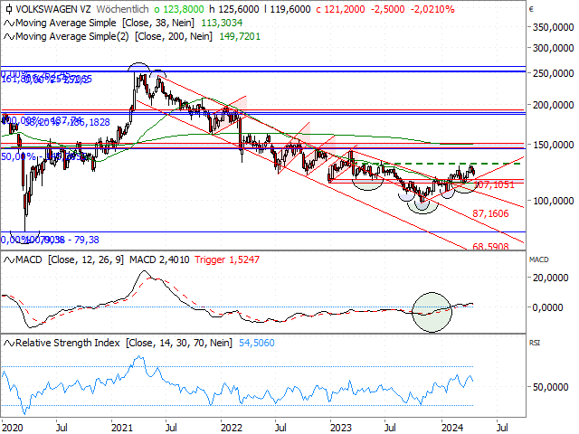The image size is (579, 434).
Task: Click the red channel label 87,1606
Action: [x=490, y=213]
